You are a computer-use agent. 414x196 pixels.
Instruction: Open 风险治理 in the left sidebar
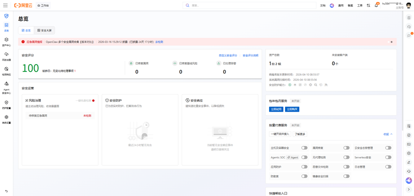[x=6, y=56]
